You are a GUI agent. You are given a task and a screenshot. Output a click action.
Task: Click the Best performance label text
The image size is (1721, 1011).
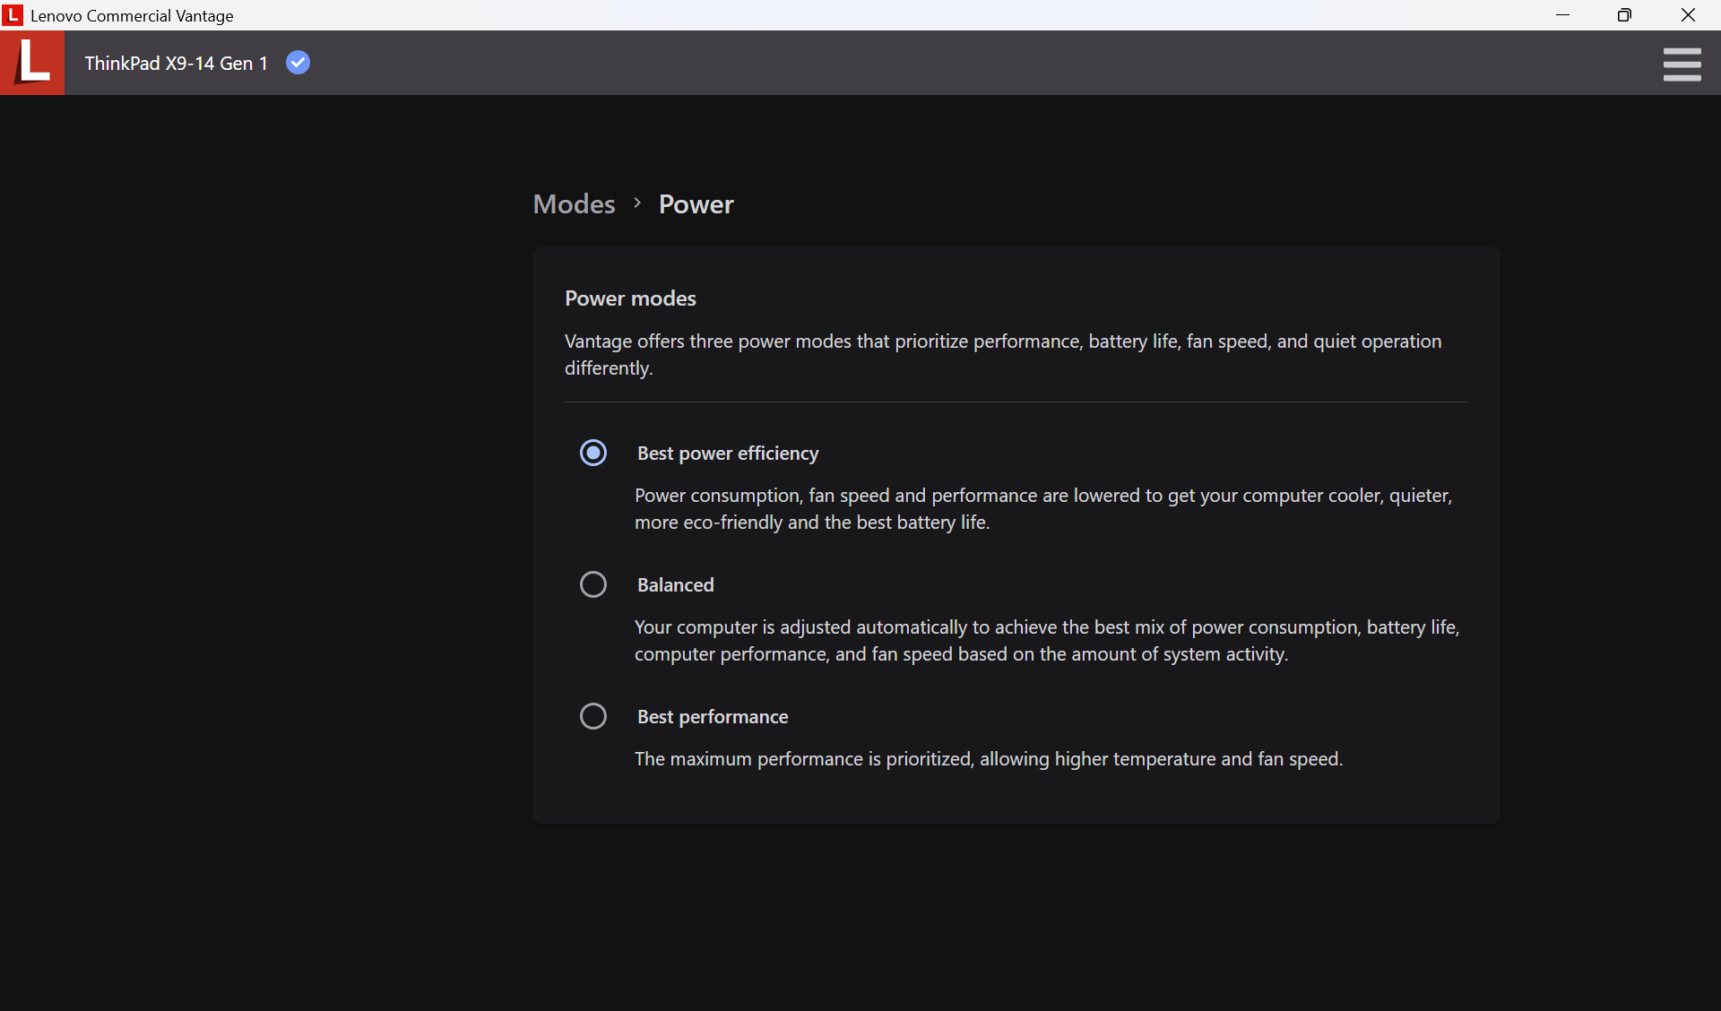click(713, 717)
